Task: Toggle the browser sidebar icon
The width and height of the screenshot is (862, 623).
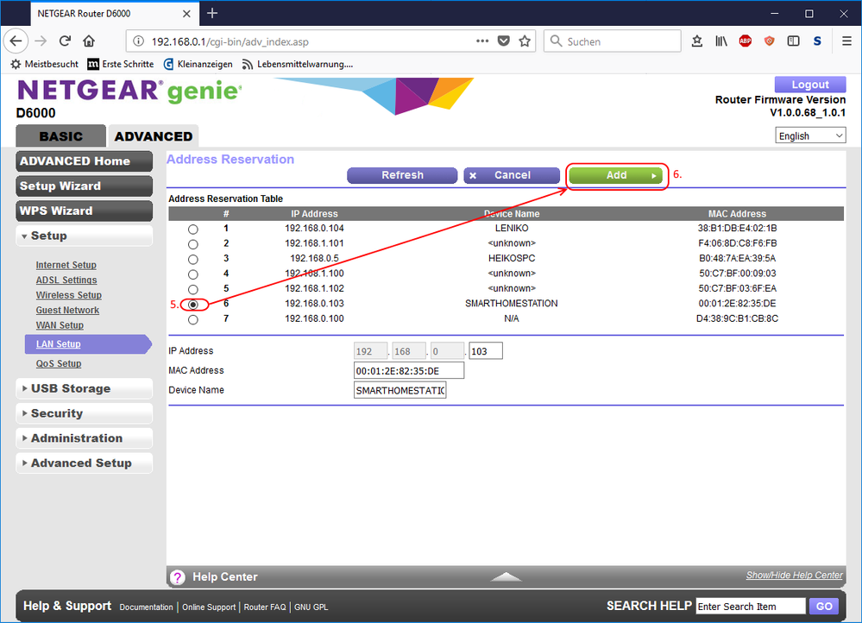Action: pos(793,41)
